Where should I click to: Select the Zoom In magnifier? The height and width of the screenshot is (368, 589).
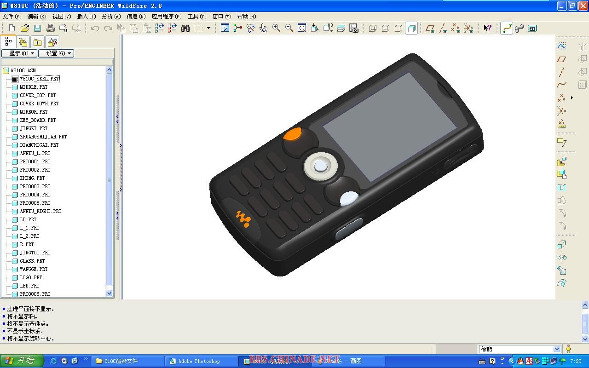click(x=277, y=28)
